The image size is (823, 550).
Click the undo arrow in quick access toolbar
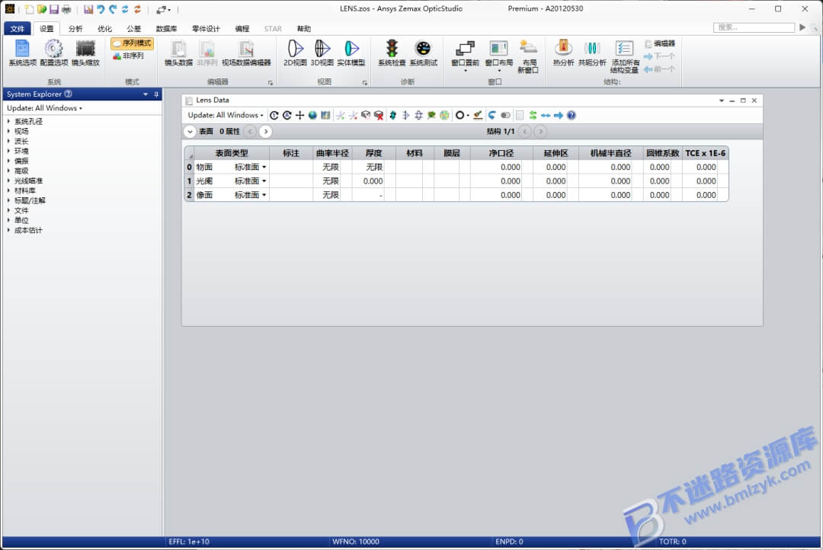click(101, 9)
